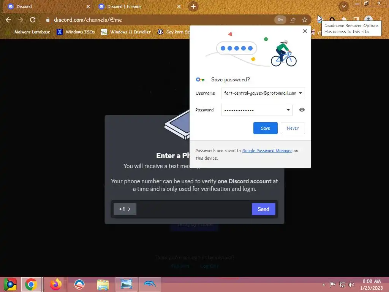Click the extension icon with dark-haired avatar
Image resolution: width=389 pixels, height=292 pixels.
click(332, 19)
